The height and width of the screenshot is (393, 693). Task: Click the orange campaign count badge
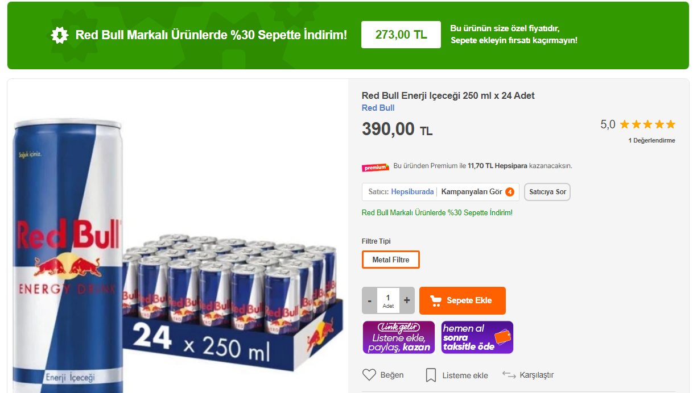click(510, 192)
